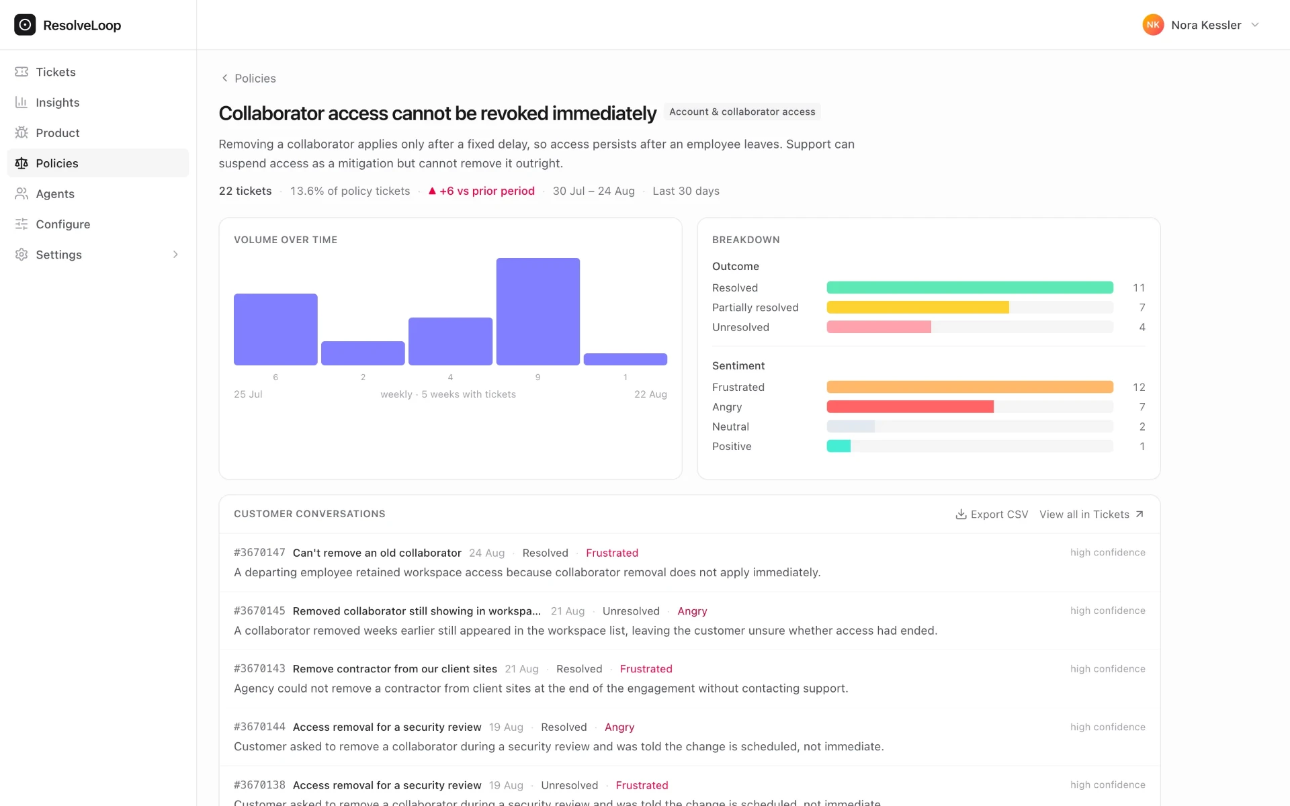Viewport: 1290px width, 806px height.
Task: Click the Agents people icon
Action: click(x=21, y=193)
